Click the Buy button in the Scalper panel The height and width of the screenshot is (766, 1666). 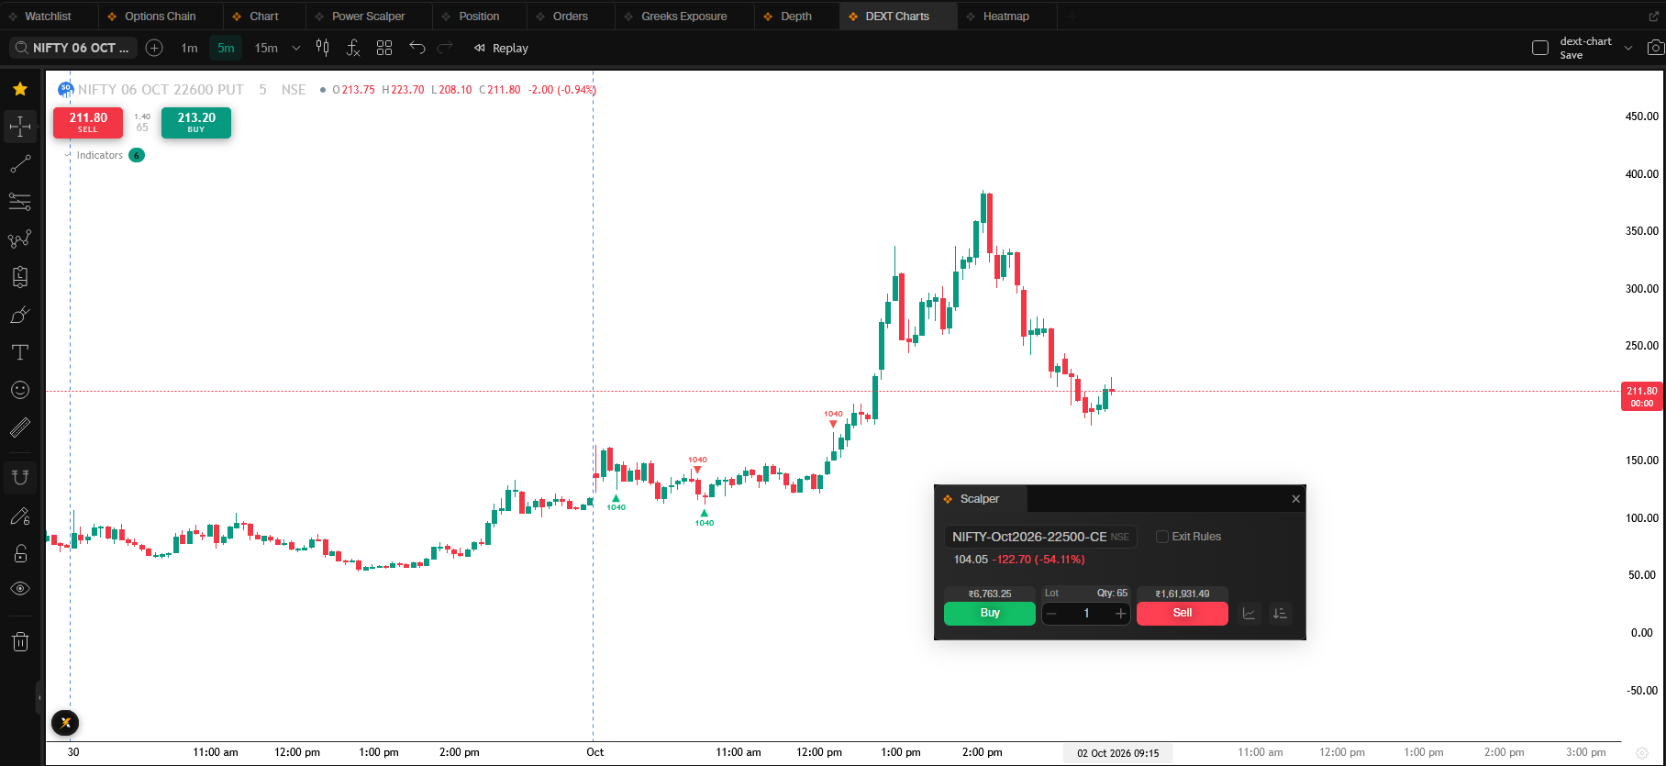pyautogui.click(x=990, y=614)
